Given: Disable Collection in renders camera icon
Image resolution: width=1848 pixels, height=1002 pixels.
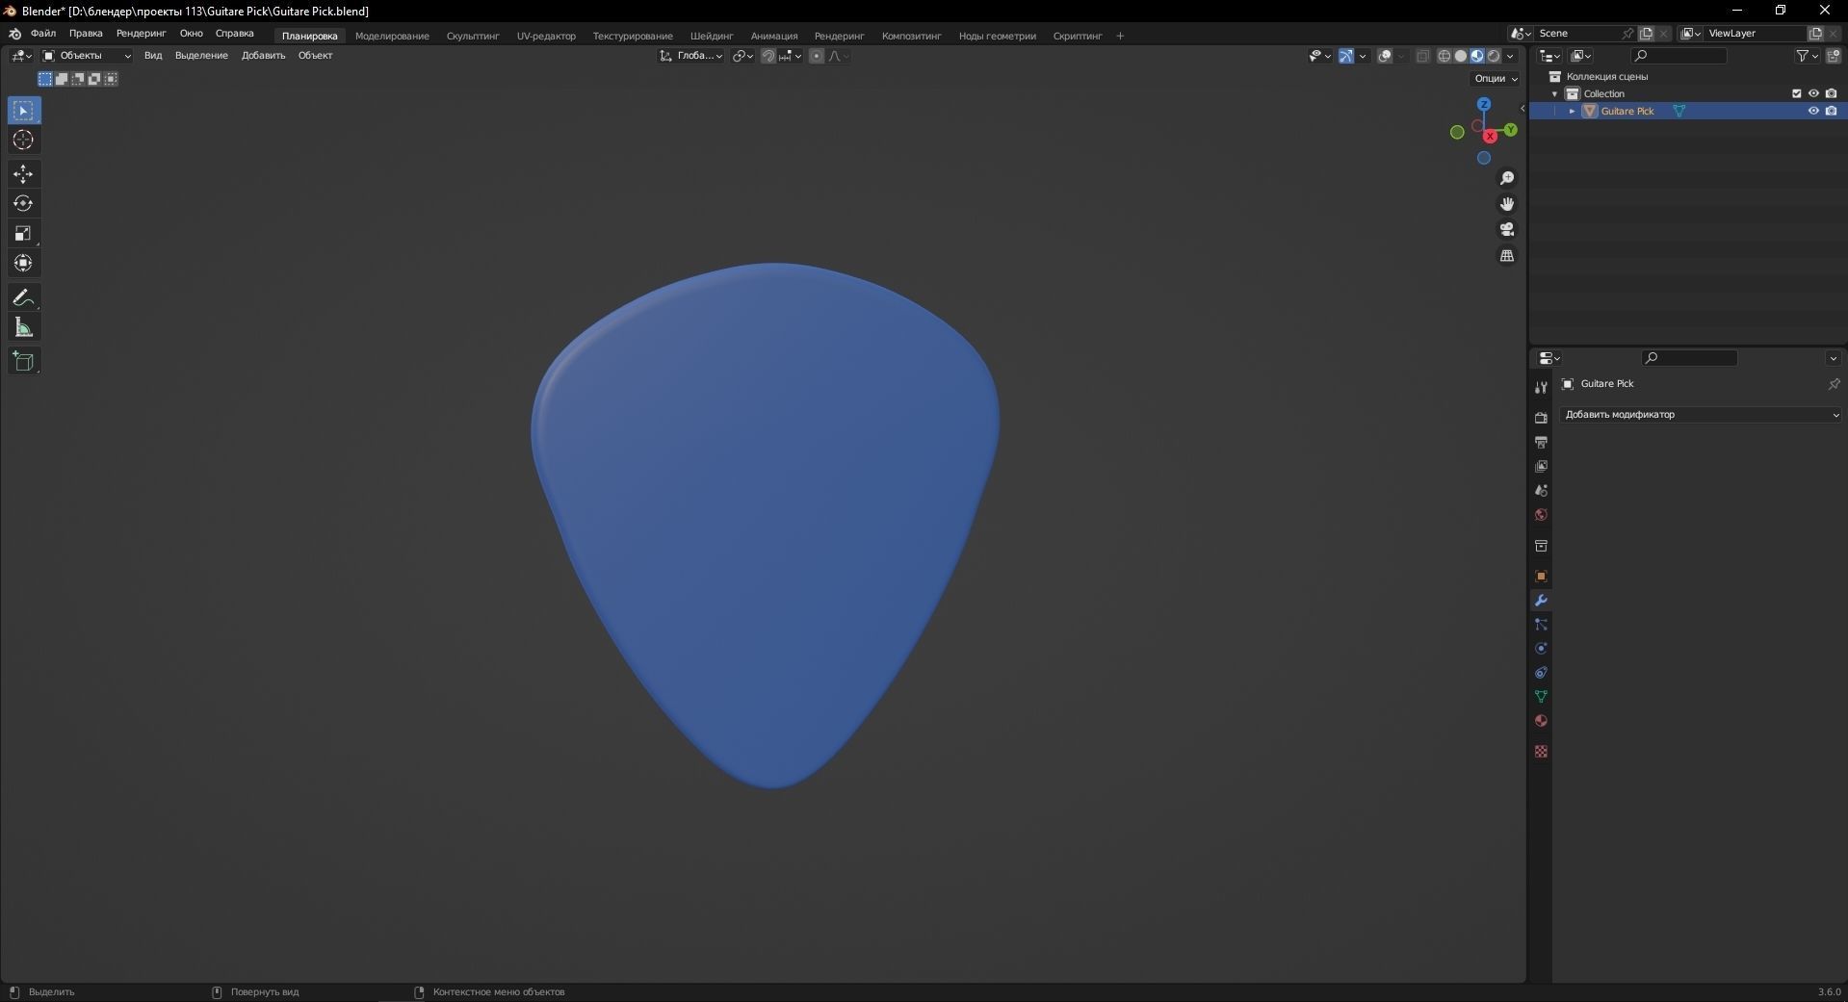Looking at the screenshot, I should coord(1831,93).
